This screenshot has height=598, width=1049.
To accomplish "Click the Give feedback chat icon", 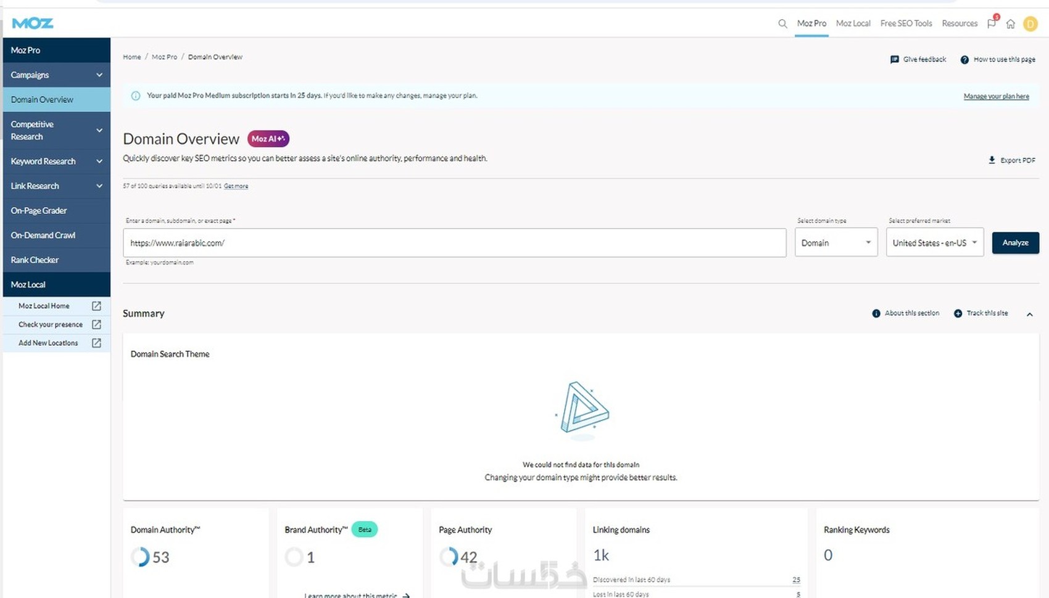I will click(x=895, y=60).
